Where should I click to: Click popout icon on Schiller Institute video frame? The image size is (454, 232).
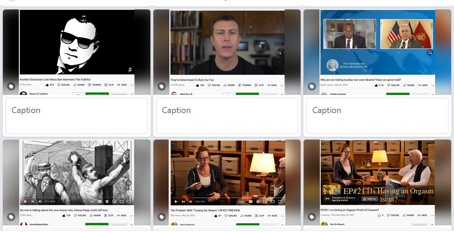[x=430, y=52]
